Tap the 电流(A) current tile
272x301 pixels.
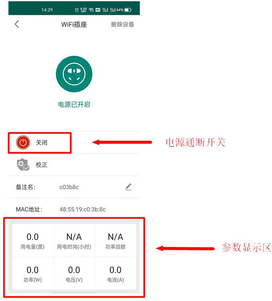pyautogui.click(x=115, y=274)
